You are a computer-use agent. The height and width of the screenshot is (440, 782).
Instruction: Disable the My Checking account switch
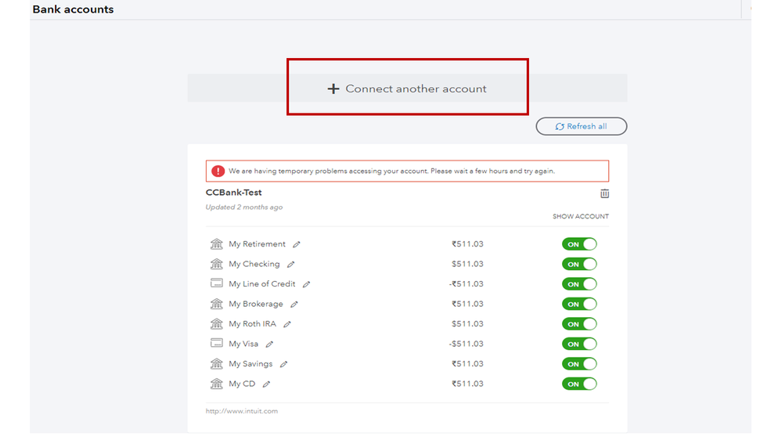point(579,265)
